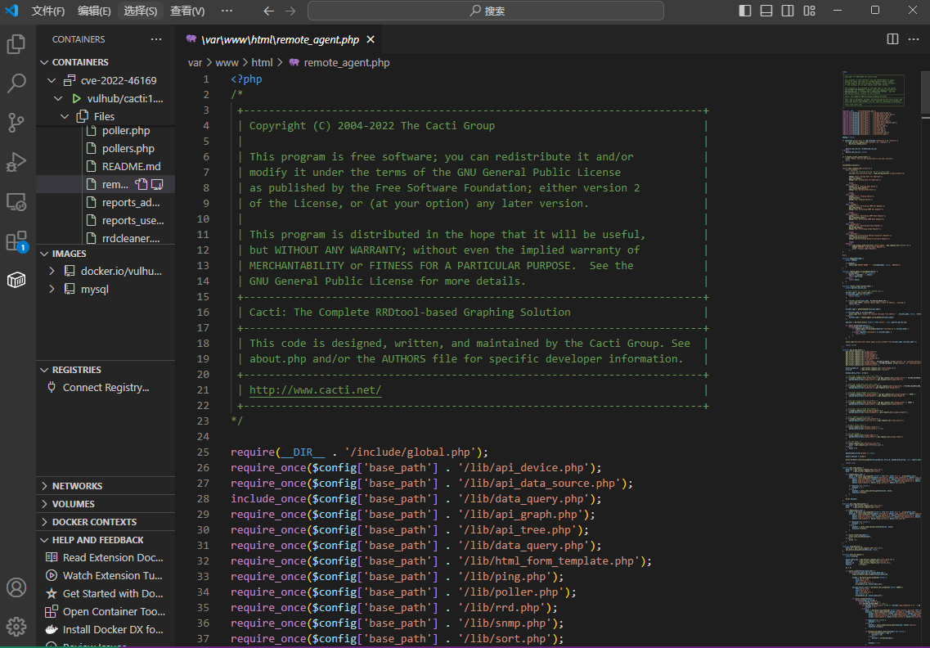Image resolution: width=930 pixels, height=648 pixels.
Task: Open the Extensions view with update badge
Action: click(x=16, y=241)
